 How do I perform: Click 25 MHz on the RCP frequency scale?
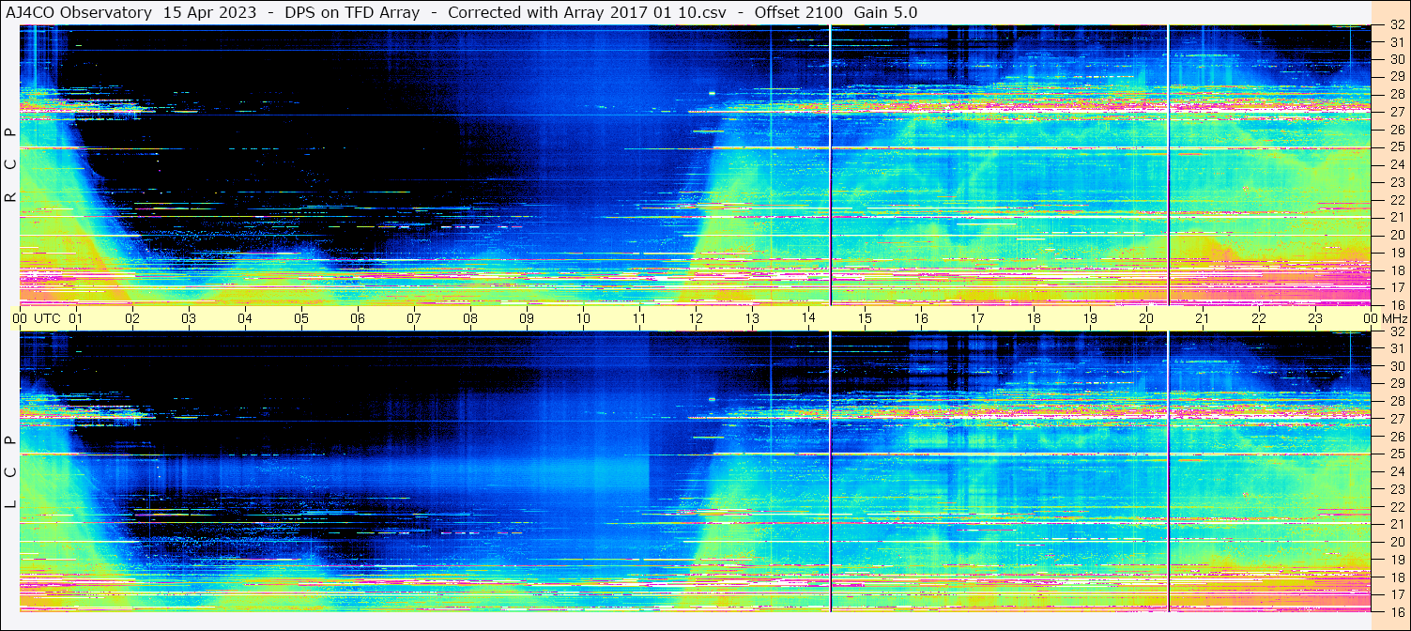[1397, 147]
